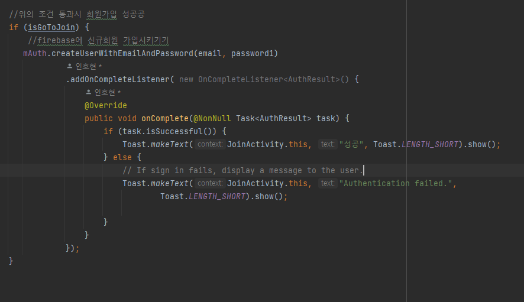524x302 pixels.
Task: Click makeText on the 성공 toast line
Action: tap(170, 144)
